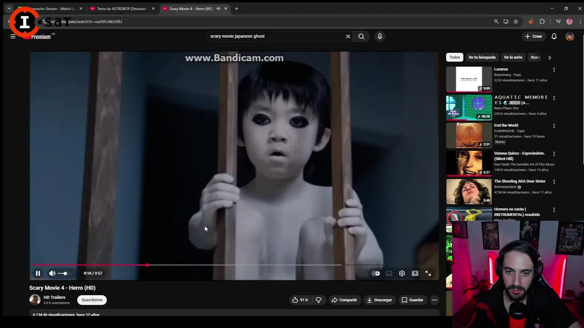The width and height of the screenshot is (584, 328).
Task: Open options for The Shooting video
Action: tap(554, 182)
